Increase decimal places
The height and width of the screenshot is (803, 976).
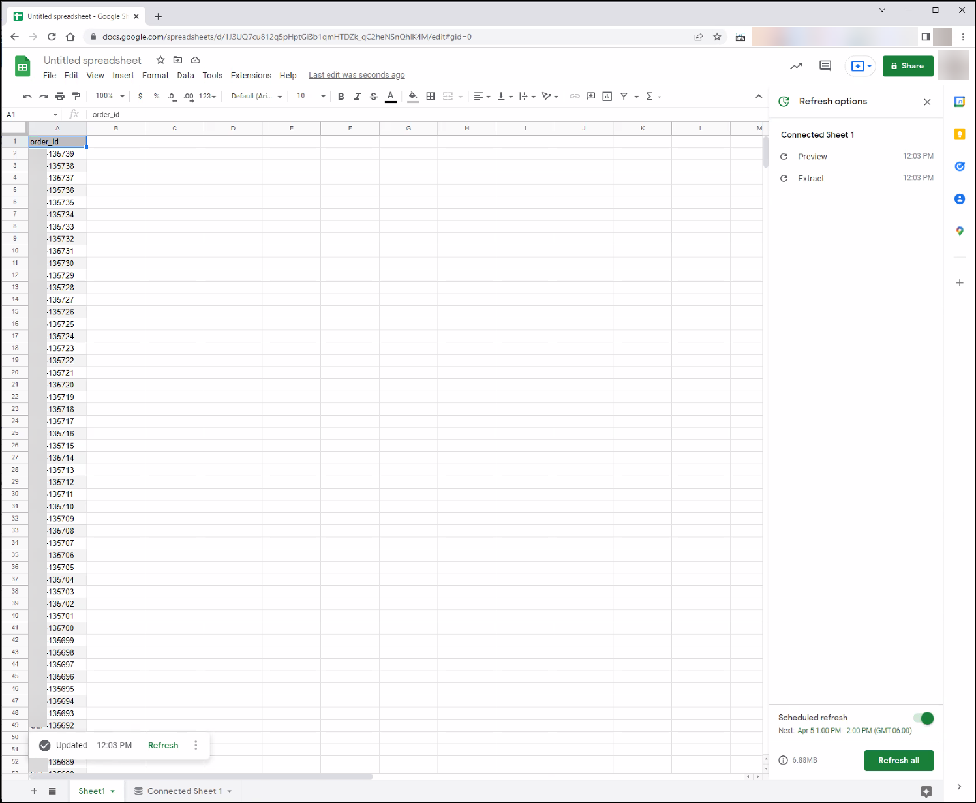click(189, 97)
